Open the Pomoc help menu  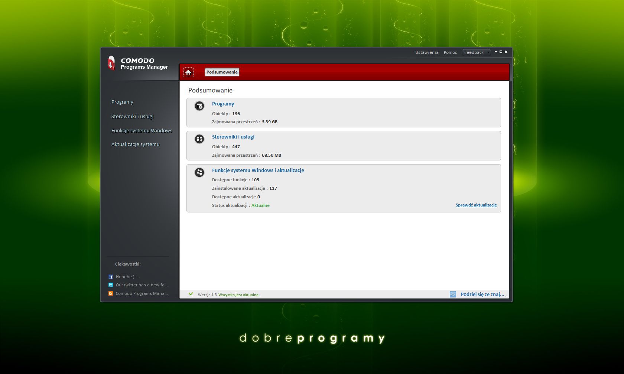tap(450, 52)
